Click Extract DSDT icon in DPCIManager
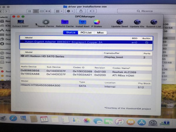The width and height of the screenshot is (176, 132). tap(21, 22)
